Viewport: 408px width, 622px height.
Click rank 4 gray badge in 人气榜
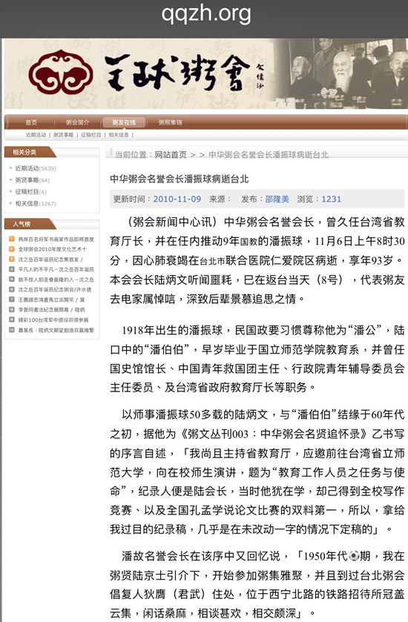pyautogui.click(x=12, y=269)
